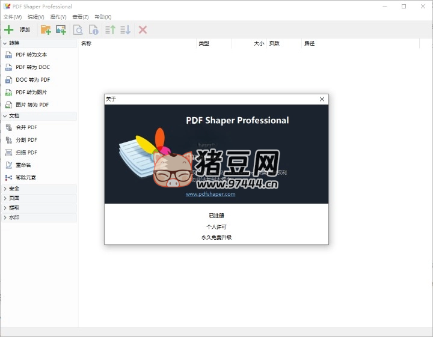The height and width of the screenshot is (337, 433).
Task: Close the 关于 dialog
Action: click(322, 99)
